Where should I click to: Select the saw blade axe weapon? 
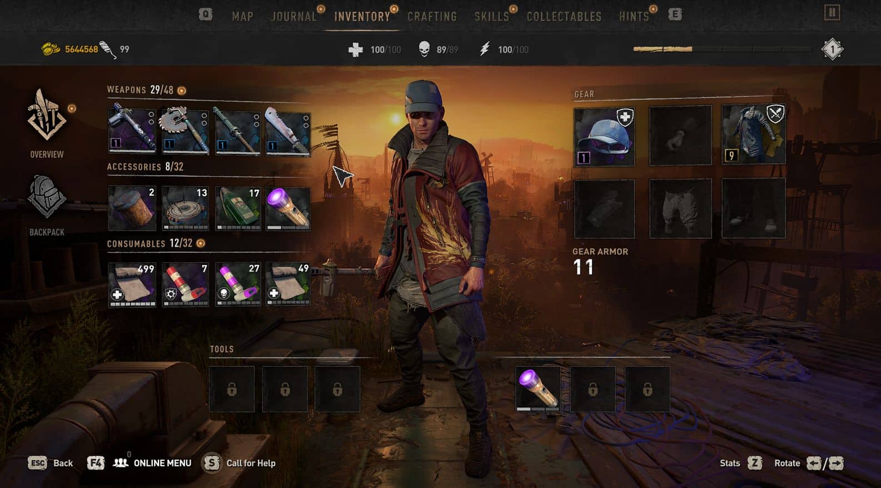tap(185, 130)
